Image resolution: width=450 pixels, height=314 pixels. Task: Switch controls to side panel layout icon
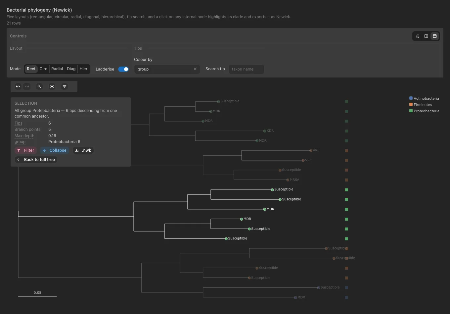coord(426,36)
